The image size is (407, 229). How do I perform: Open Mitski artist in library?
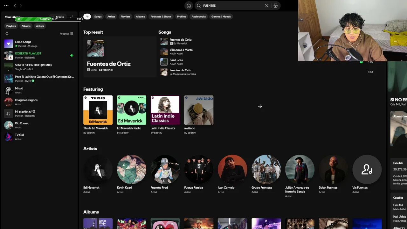[39, 90]
